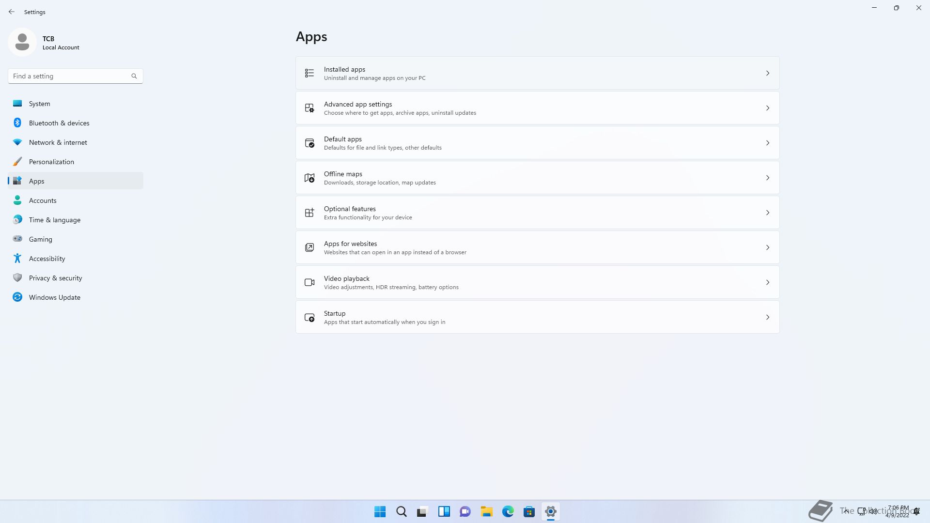
Task: Go to the Privacy & security section
Action: (55, 278)
